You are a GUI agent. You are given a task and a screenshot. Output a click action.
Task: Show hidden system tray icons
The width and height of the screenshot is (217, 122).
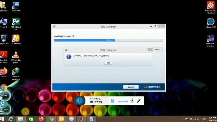click(183, 119)
